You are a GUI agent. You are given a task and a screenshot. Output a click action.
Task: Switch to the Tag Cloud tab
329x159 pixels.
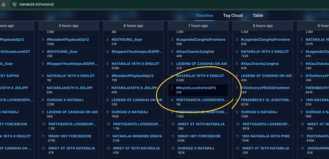click(233, 15)
